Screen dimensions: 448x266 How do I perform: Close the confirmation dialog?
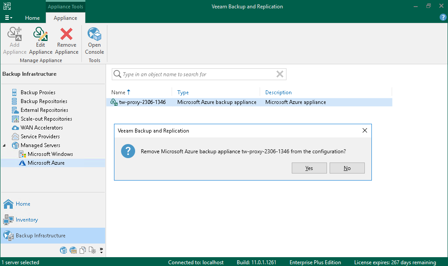tap(365, 130)
